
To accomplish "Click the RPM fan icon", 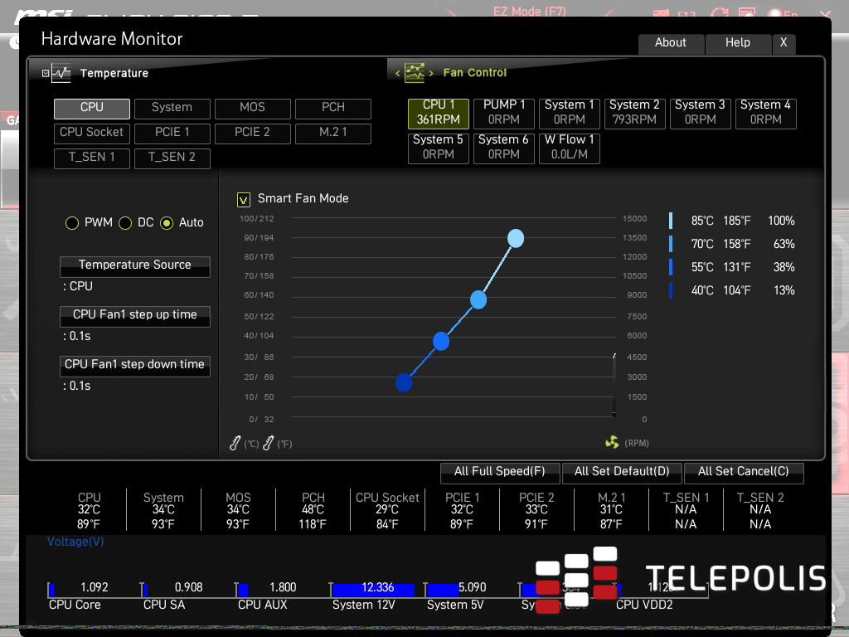I will click(612, 443).
